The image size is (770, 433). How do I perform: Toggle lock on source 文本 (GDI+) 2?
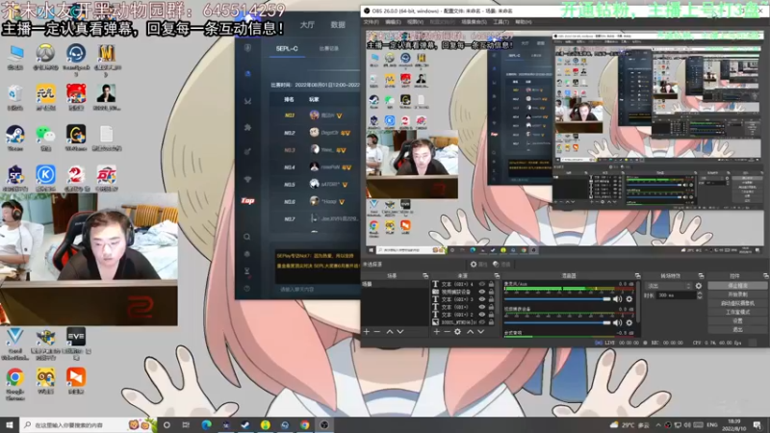(491, 315)
